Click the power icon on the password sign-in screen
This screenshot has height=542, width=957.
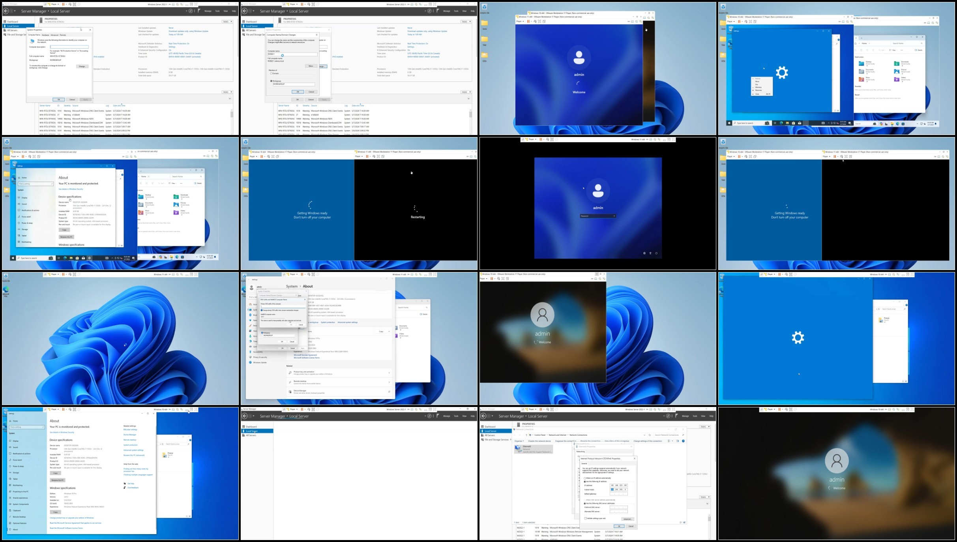pos(656,253)
